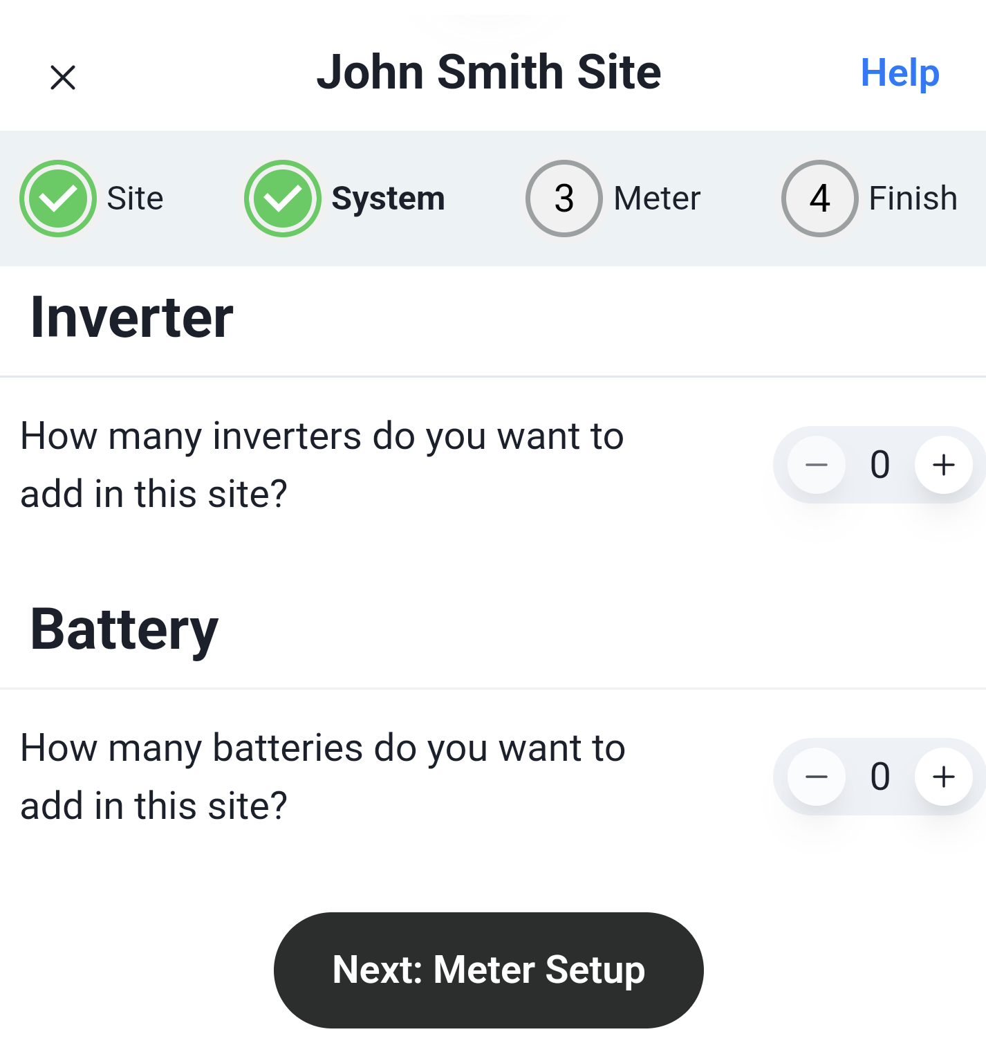This screenshot has width=986, height=1052.
Task: Click the inverter quantity value
Action: point(880,465)
